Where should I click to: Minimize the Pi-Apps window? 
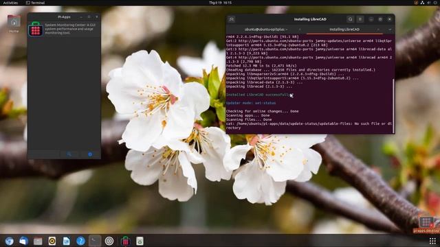81,17
